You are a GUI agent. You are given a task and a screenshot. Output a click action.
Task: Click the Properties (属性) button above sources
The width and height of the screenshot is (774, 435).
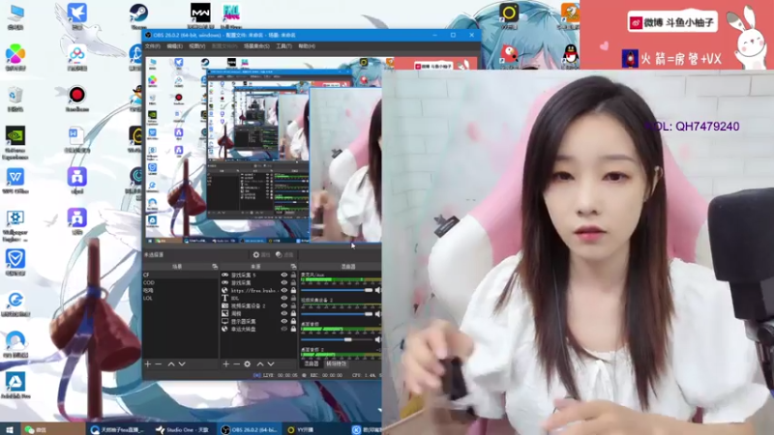pyautogui.click(x=261, y=255)
